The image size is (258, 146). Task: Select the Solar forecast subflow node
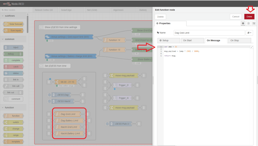click(x=14, y=24)
